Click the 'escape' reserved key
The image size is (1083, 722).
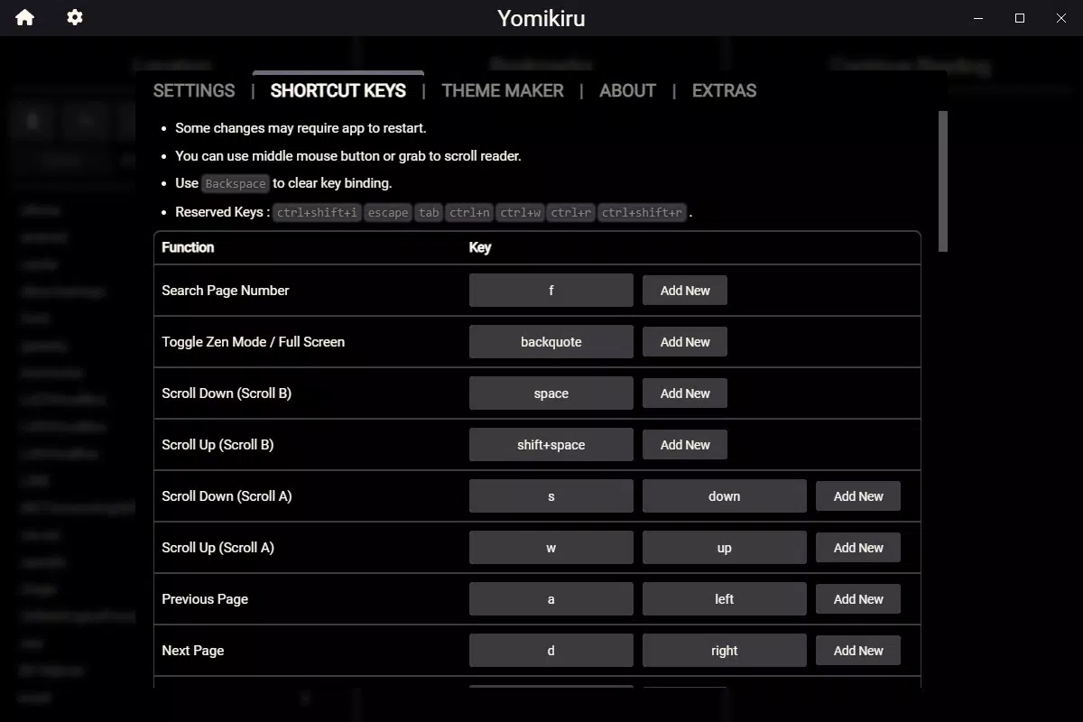click(388, 213)
